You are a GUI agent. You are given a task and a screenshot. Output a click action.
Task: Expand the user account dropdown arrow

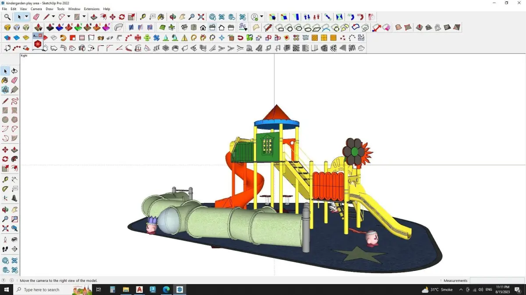click(x=262, y=17)
